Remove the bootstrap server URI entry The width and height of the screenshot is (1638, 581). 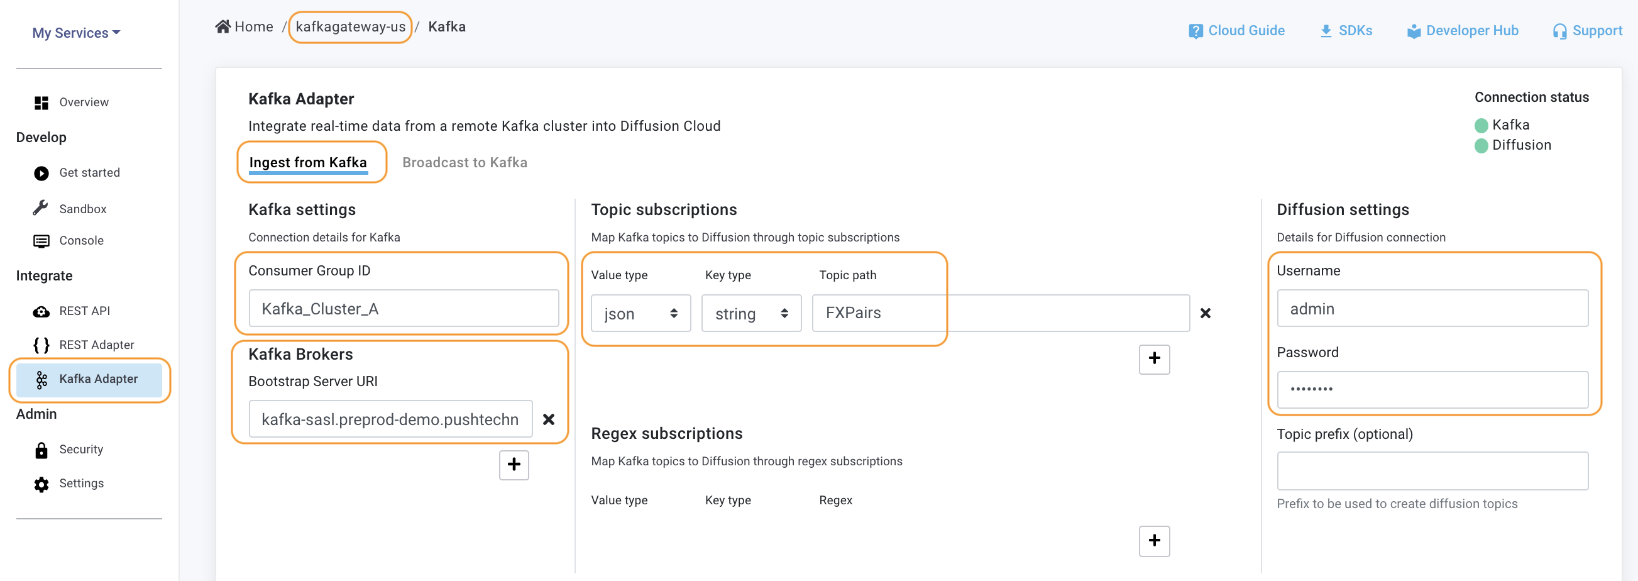(x=549, y=419)
